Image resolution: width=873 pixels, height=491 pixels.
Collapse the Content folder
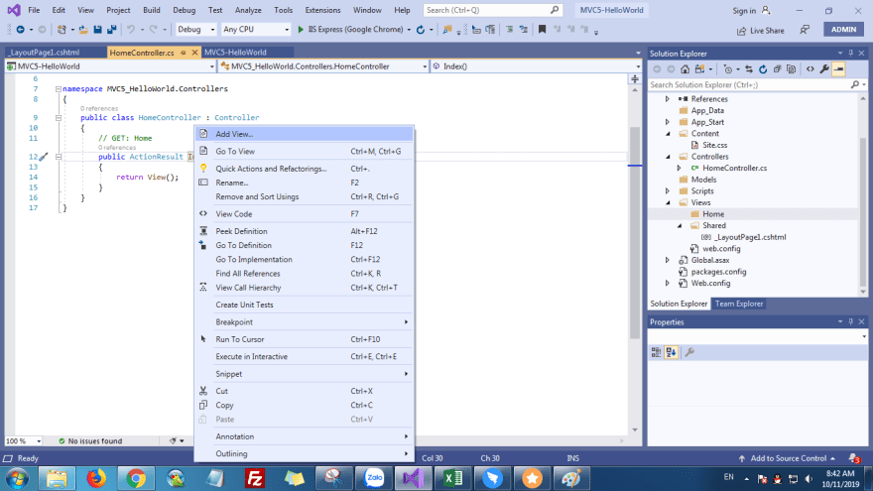(668, 134)
